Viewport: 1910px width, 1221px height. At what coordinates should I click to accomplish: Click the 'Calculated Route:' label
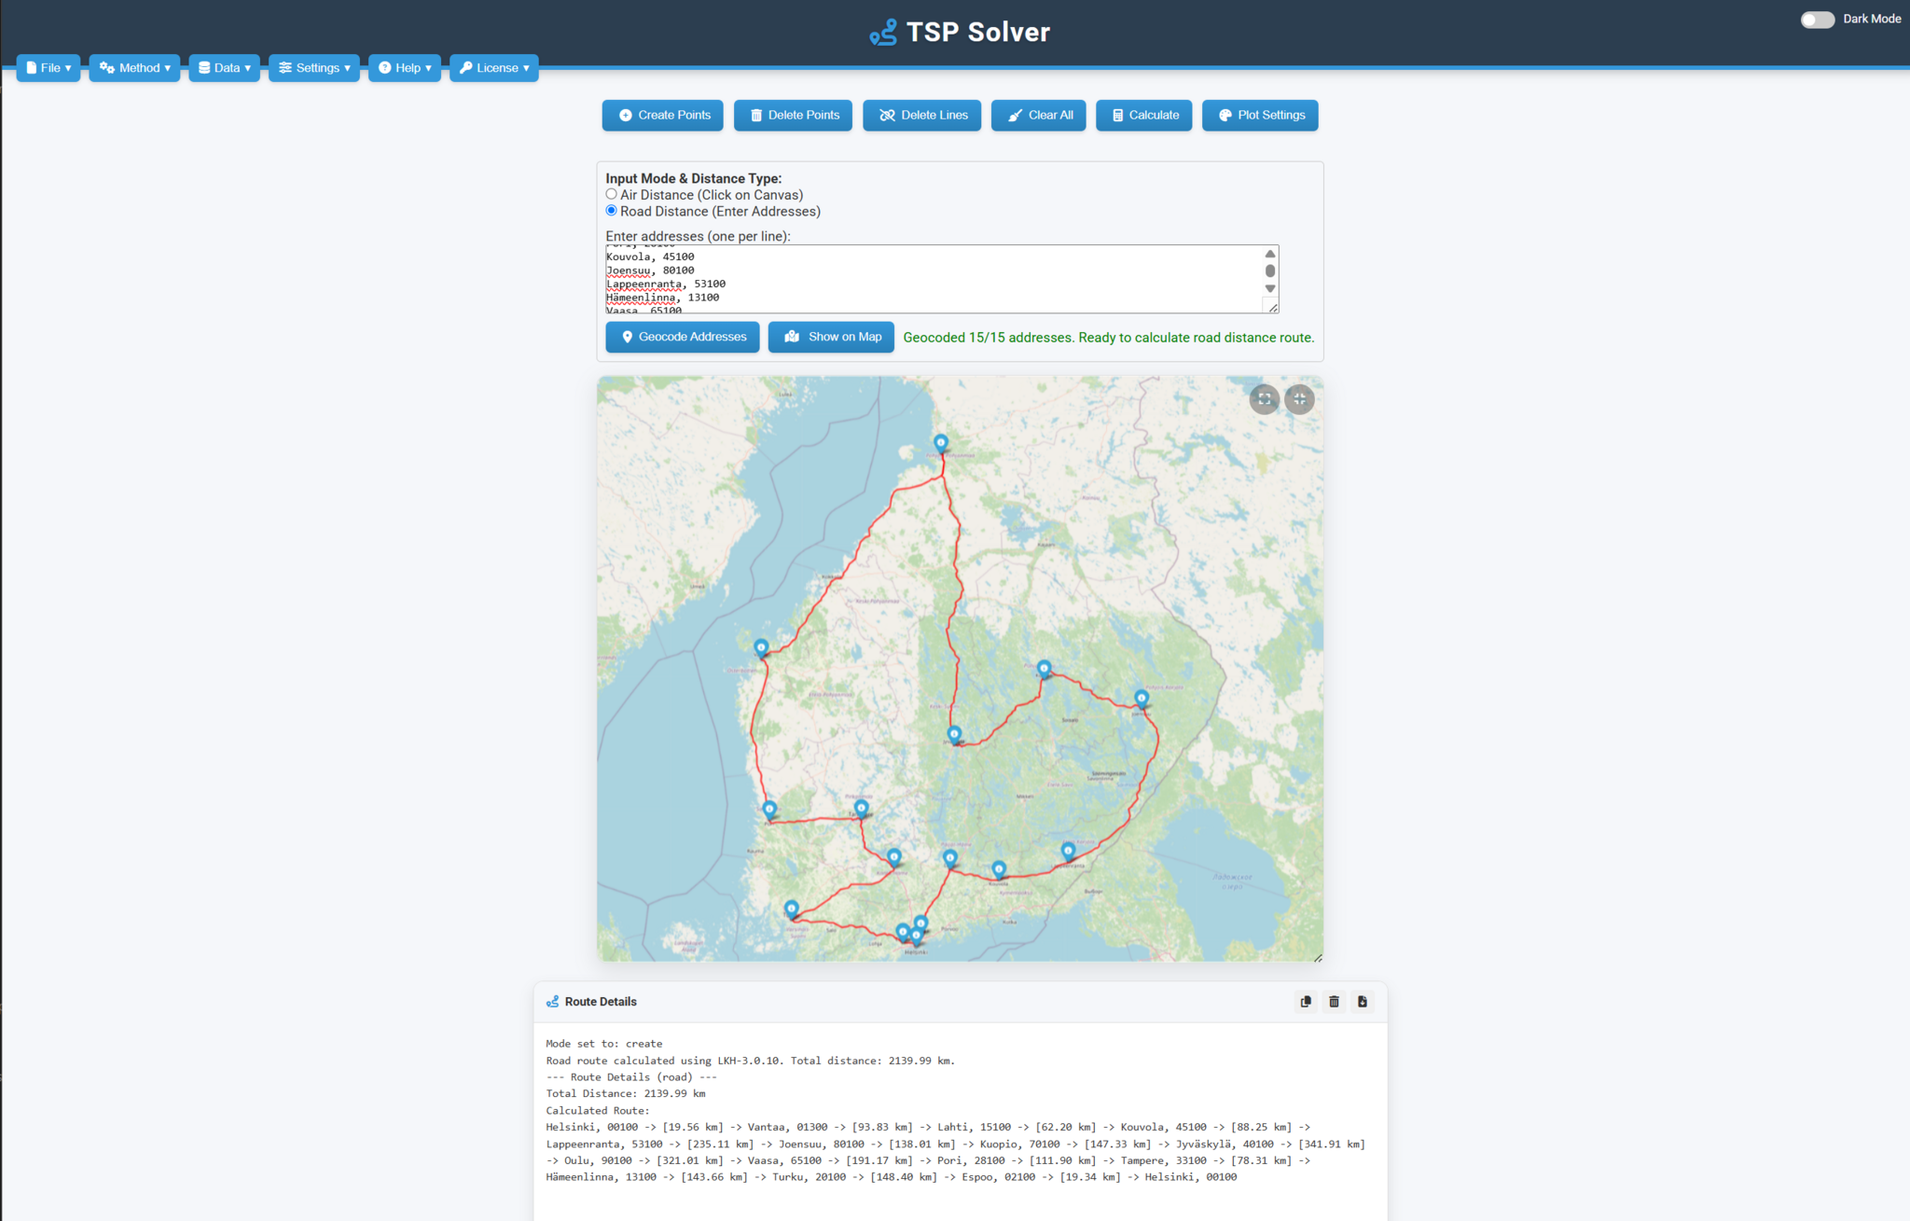598,1110
